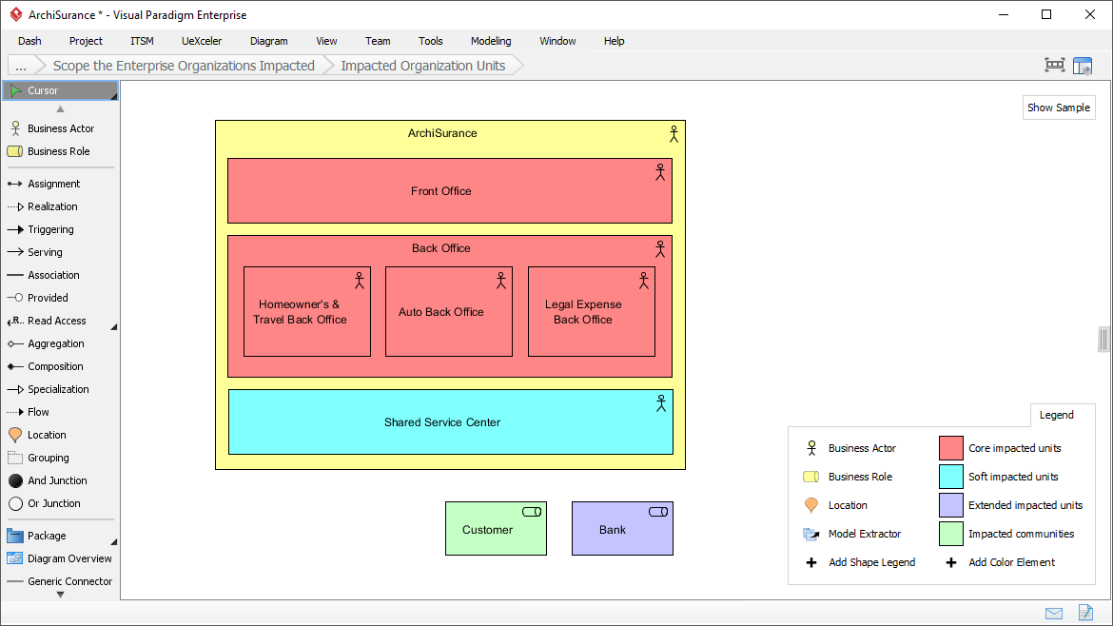Click Add Color Element
The width and height of the screenshot is (1113, 626).
1000,562
